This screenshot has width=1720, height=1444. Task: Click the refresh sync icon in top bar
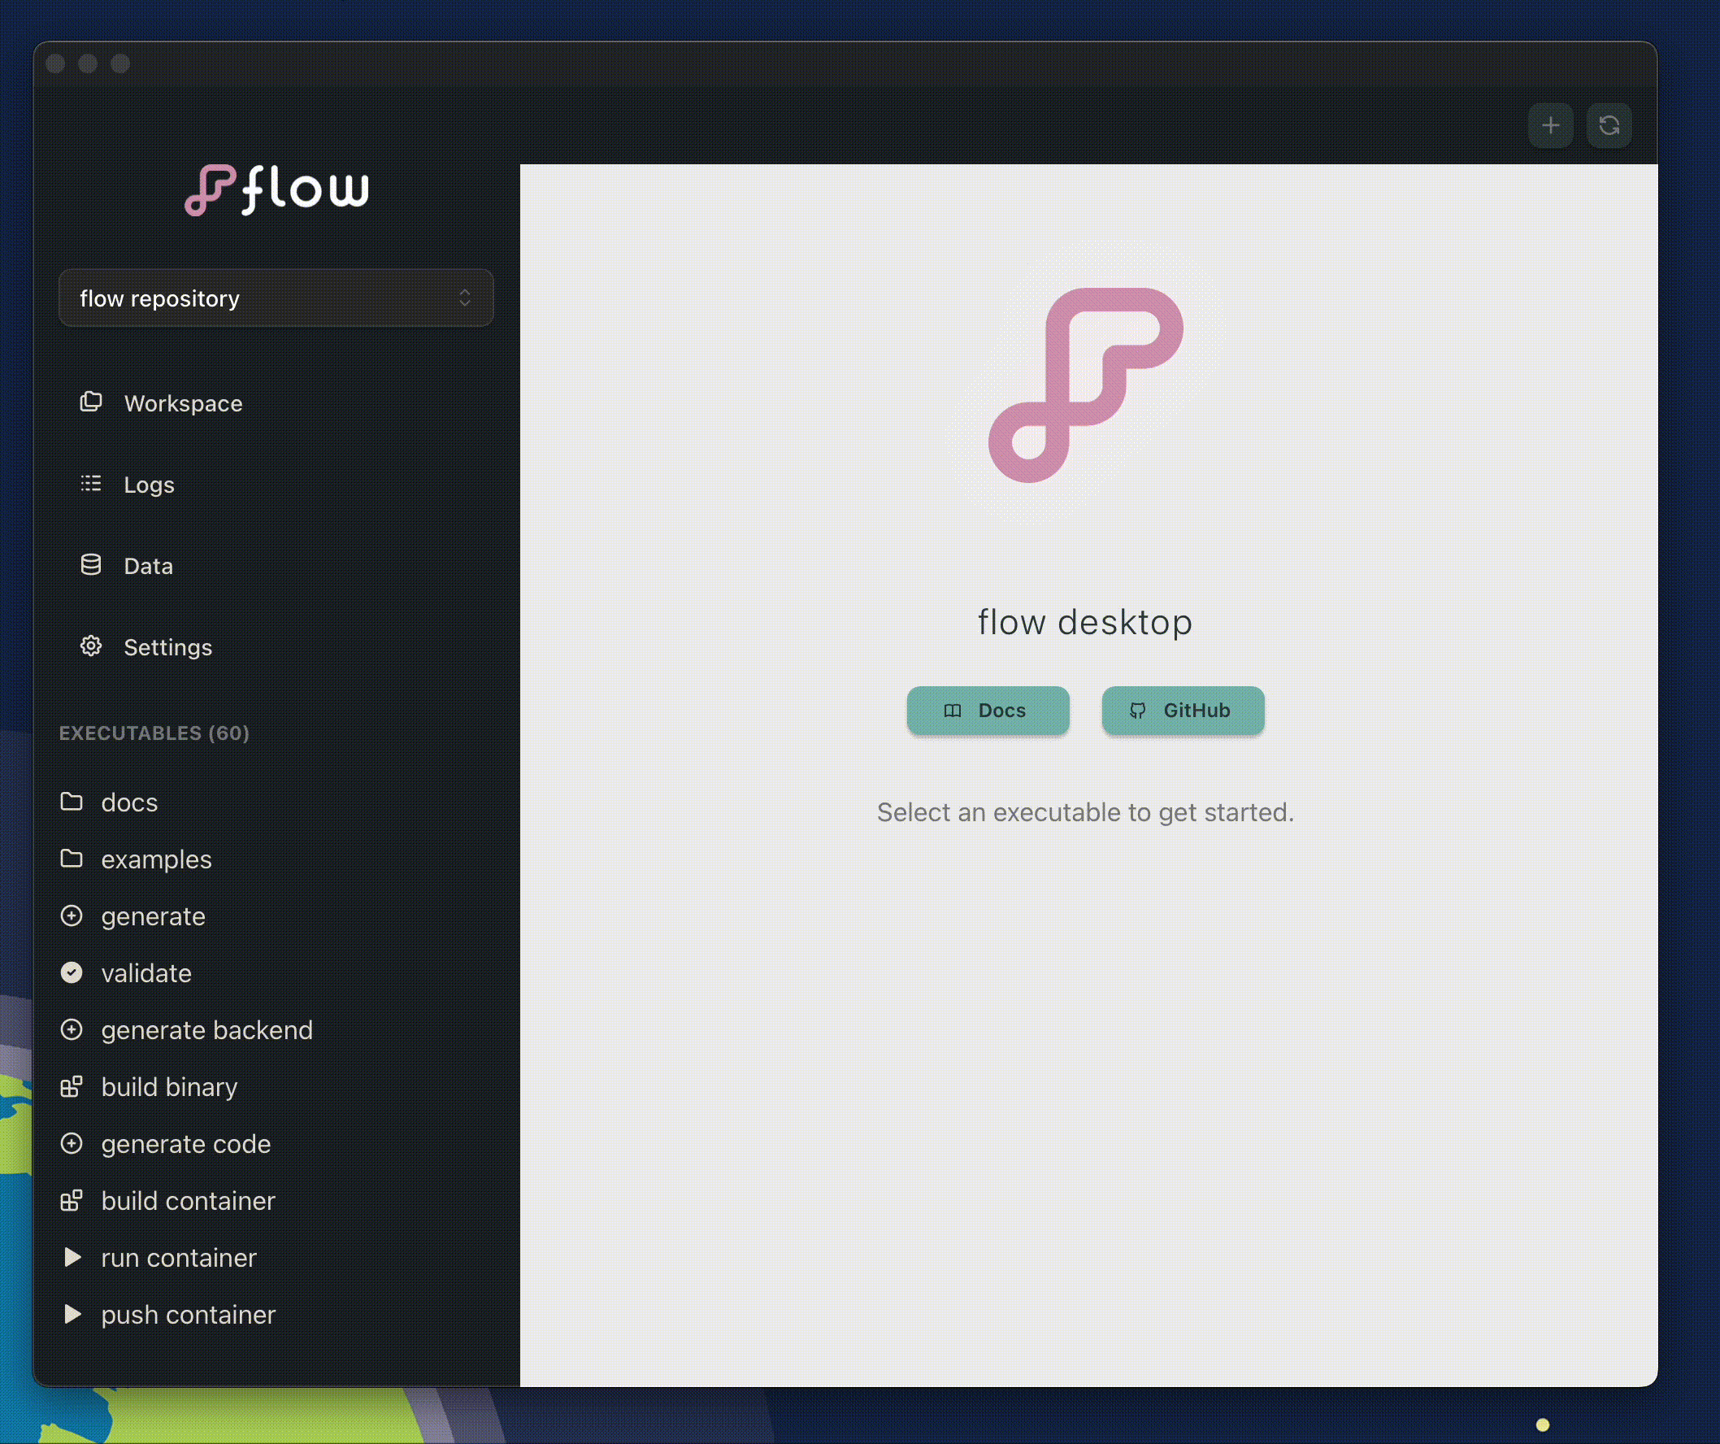tap(1609, 125)
